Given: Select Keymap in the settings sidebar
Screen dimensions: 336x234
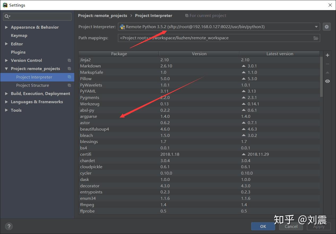Looking at the screenshot, I should point(19,35).
